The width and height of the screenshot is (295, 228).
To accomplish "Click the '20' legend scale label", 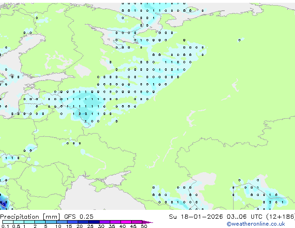I will tap(80, 226).
